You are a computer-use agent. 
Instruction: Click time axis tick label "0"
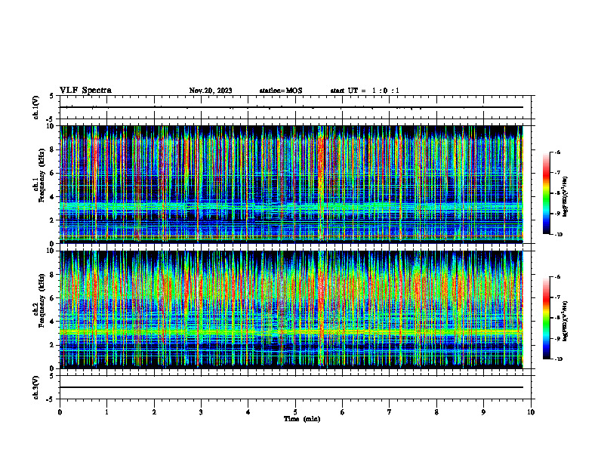(60, 412)
